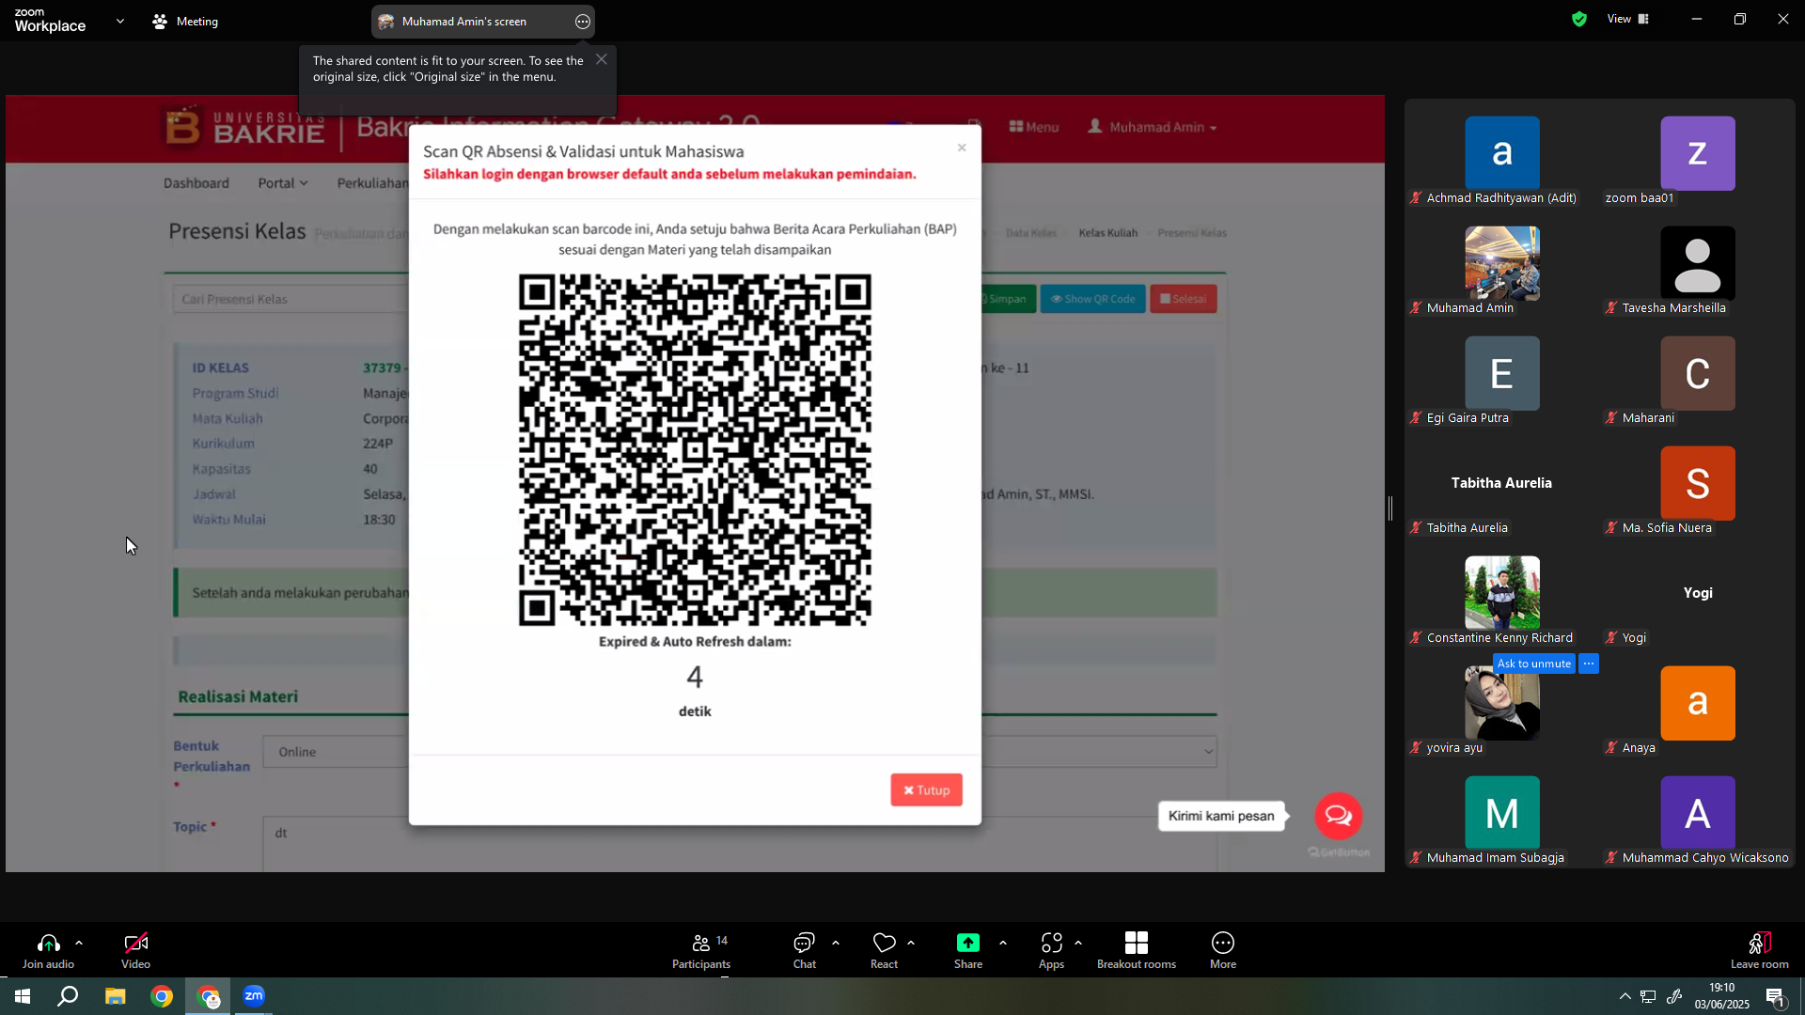Expand reactions arrow next to React
The image size is (1805, 1015).
coord(911,943)
